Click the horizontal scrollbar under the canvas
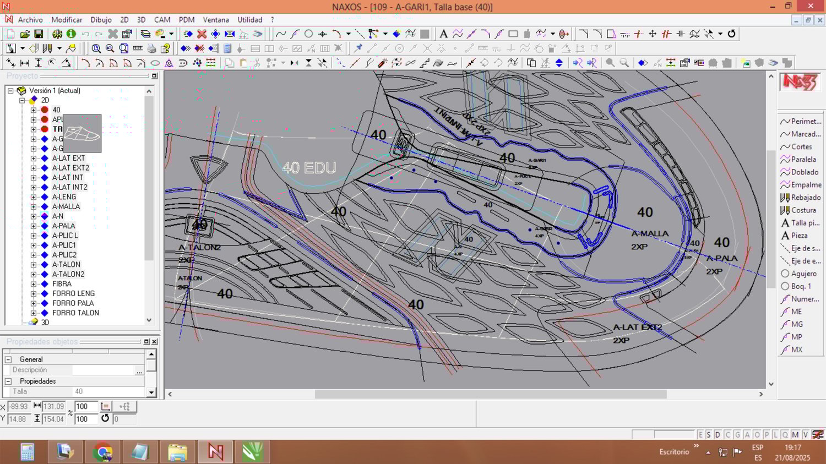 point(490,394)
